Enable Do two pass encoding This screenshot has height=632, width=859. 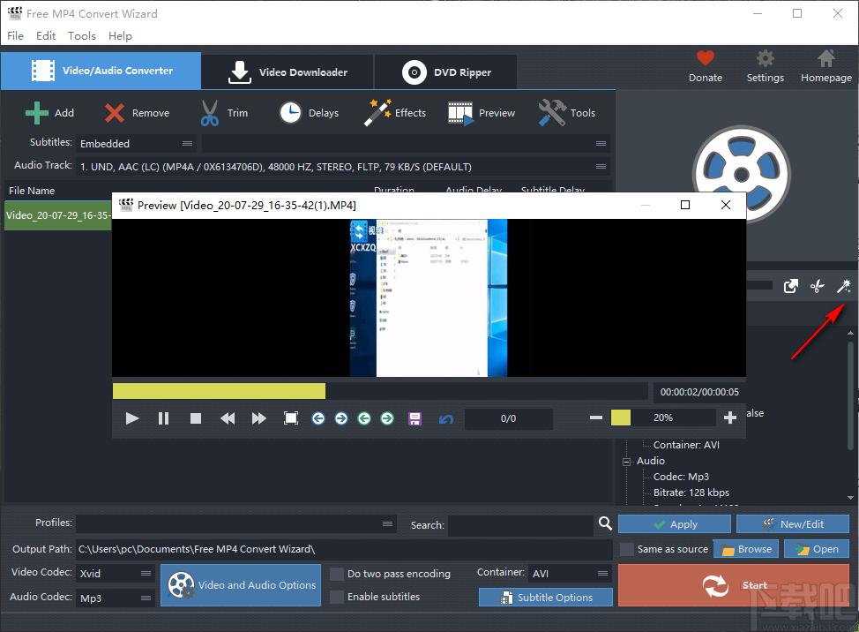[337, 574]
